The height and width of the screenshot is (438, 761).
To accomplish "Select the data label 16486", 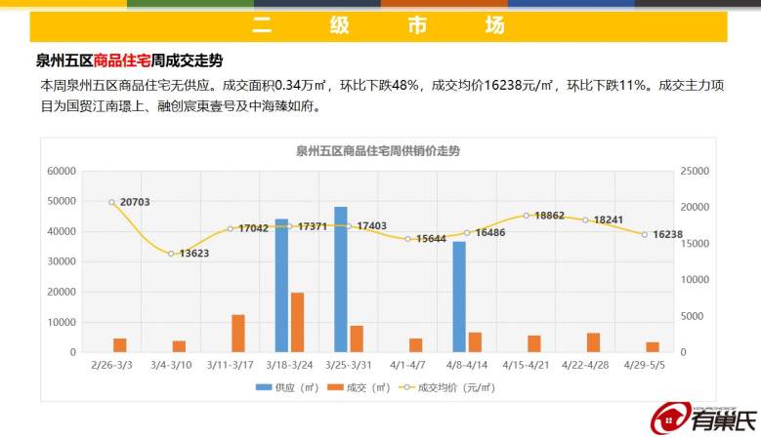I will (x=490, y=232).
